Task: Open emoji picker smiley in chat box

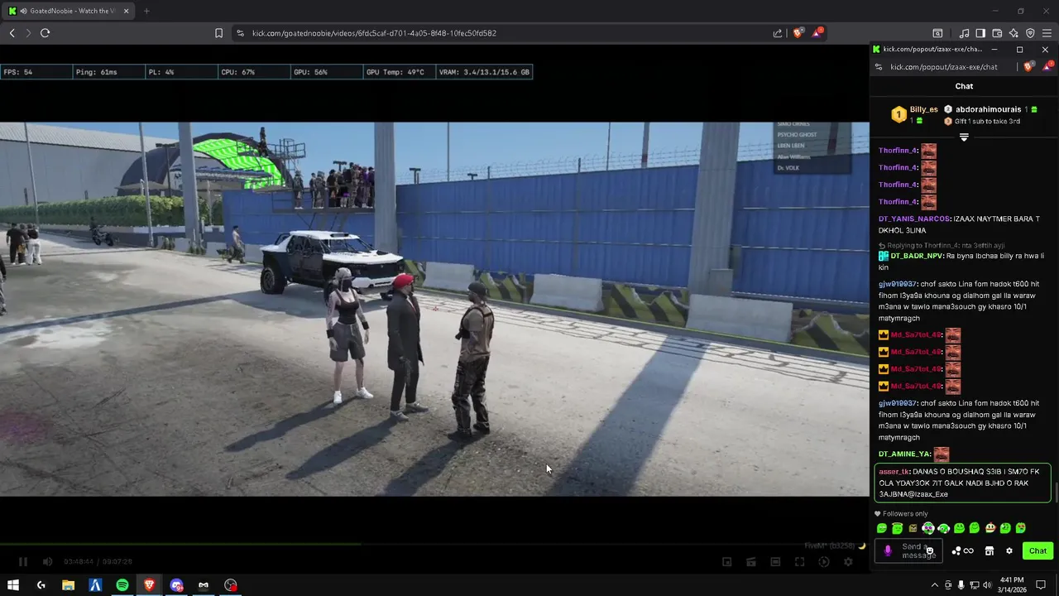Action: pyautogui.click(x=930, y=550)
